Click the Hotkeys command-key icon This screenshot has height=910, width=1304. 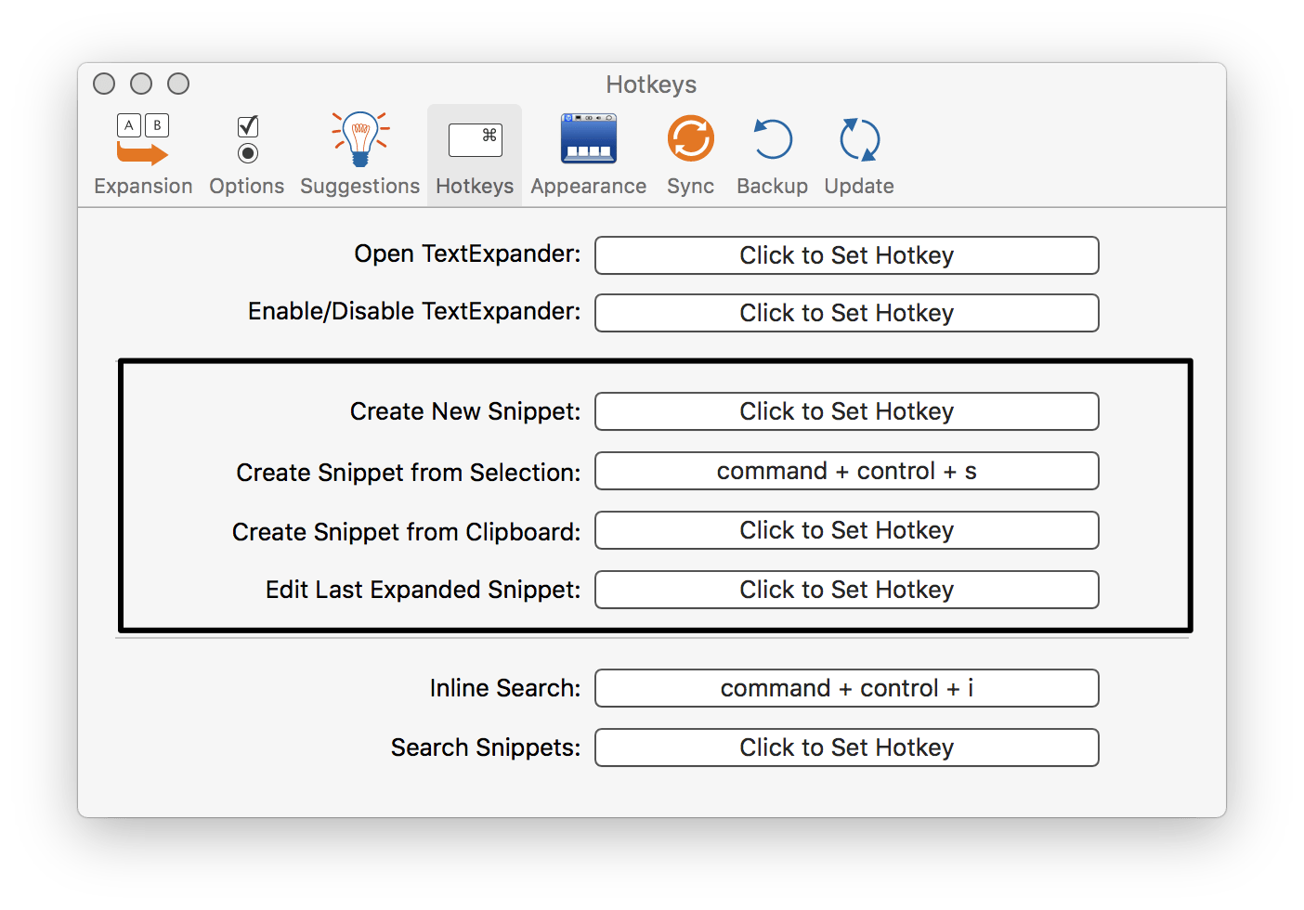pos(475,140)
